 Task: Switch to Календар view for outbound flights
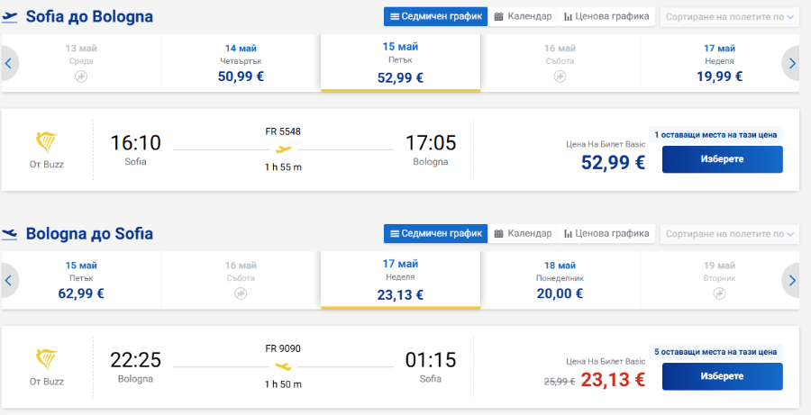point(523,16)
